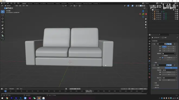Select the Rotate tool in left toolbar
Viewport: 179px width, 100px height.
(x=2, y=22)
